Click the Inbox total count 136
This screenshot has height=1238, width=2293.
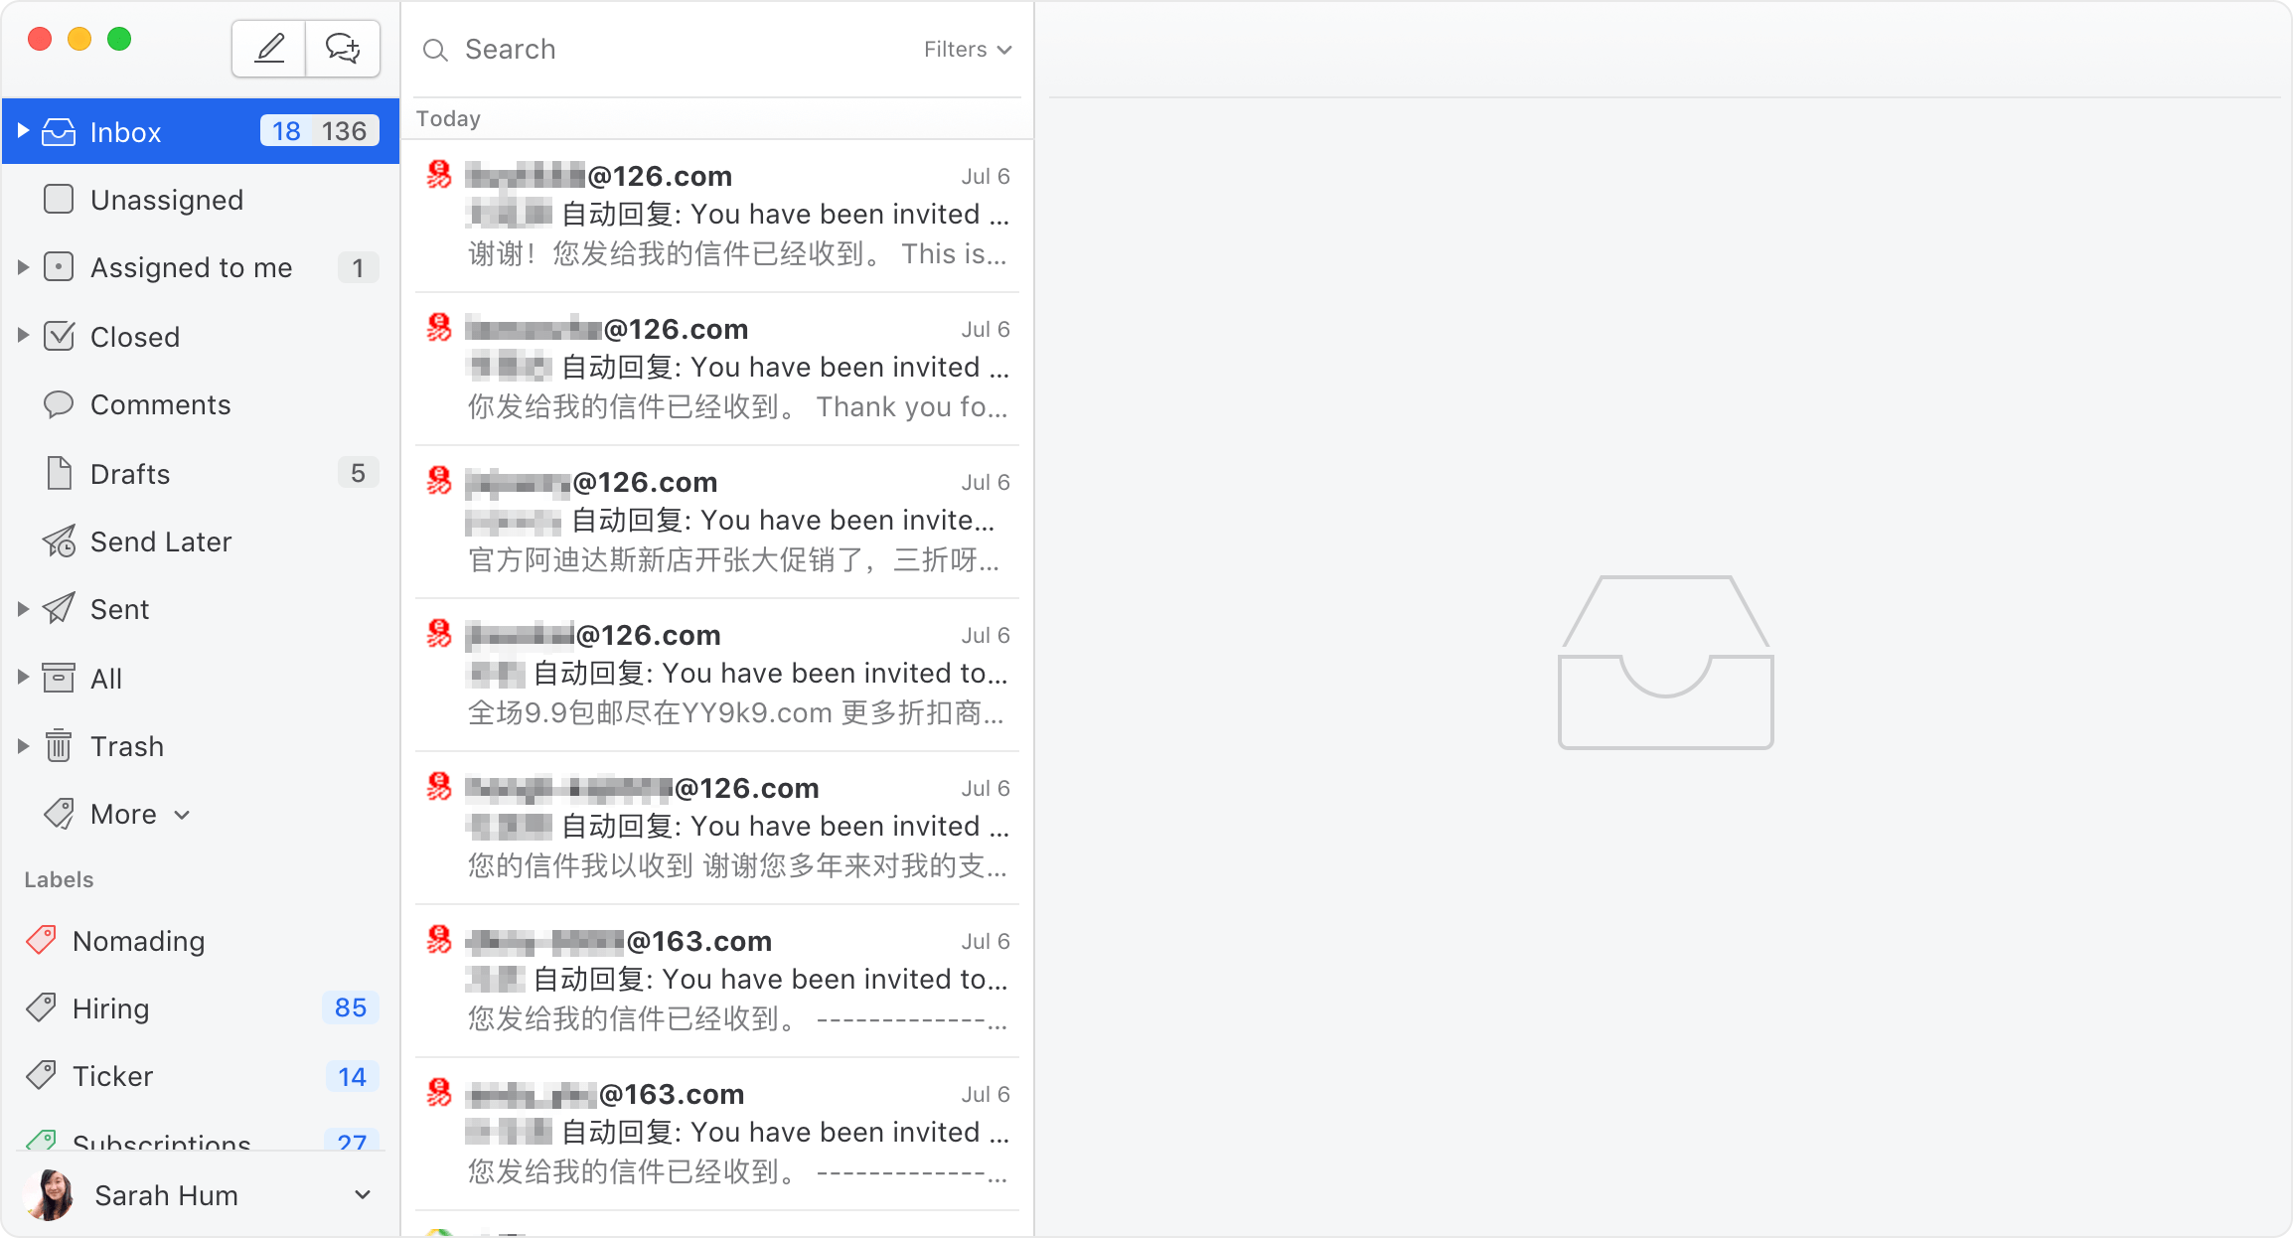tap(344, 131)
